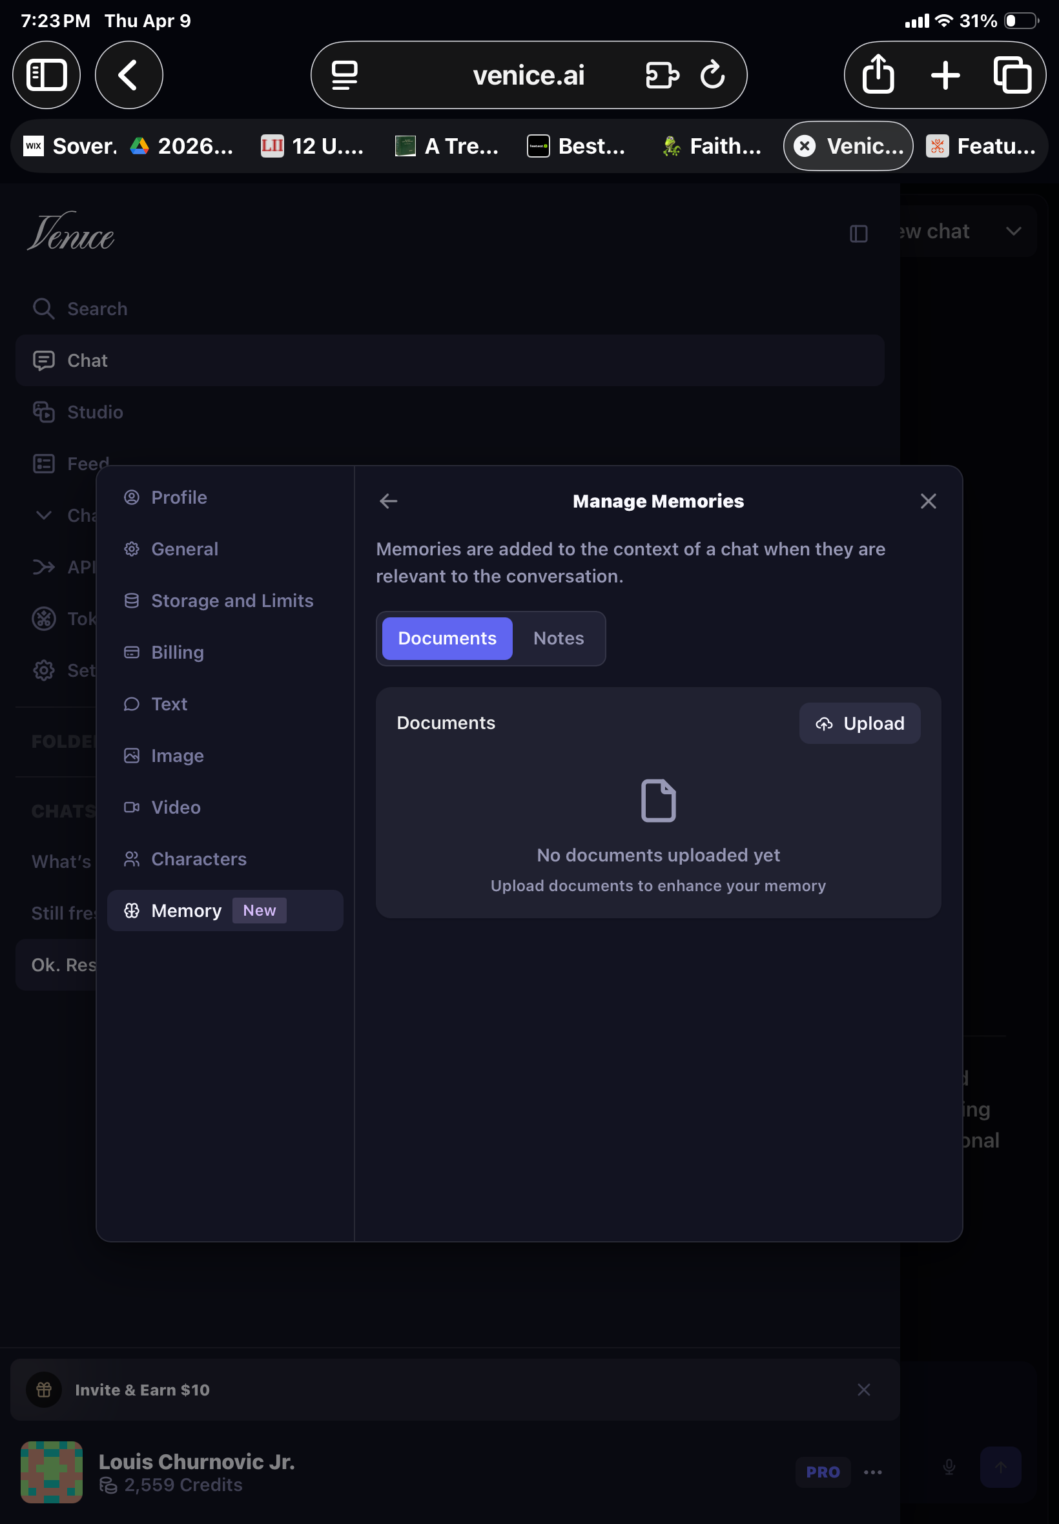Upload a document to memory

point(859,723)
